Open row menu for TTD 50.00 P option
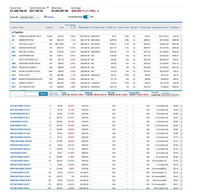 point(182,161)
